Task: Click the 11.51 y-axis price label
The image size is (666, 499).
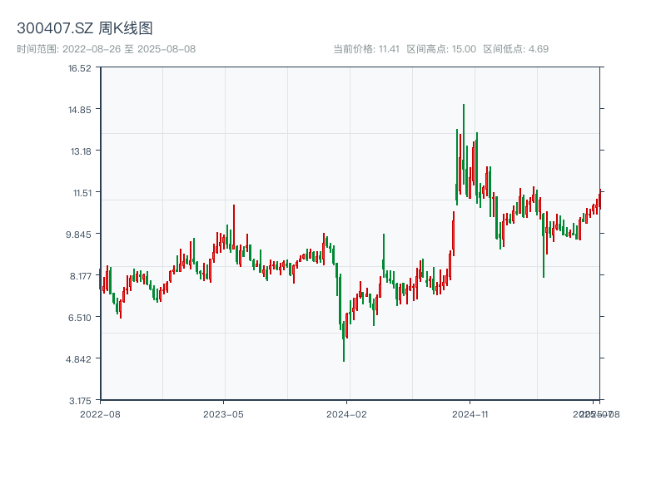Action: tap(80, 193)
